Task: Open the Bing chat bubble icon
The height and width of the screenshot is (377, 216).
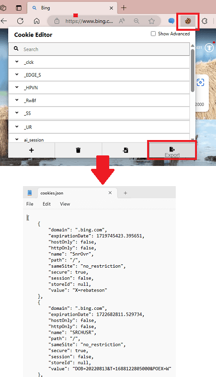Action: coord(171,21)
